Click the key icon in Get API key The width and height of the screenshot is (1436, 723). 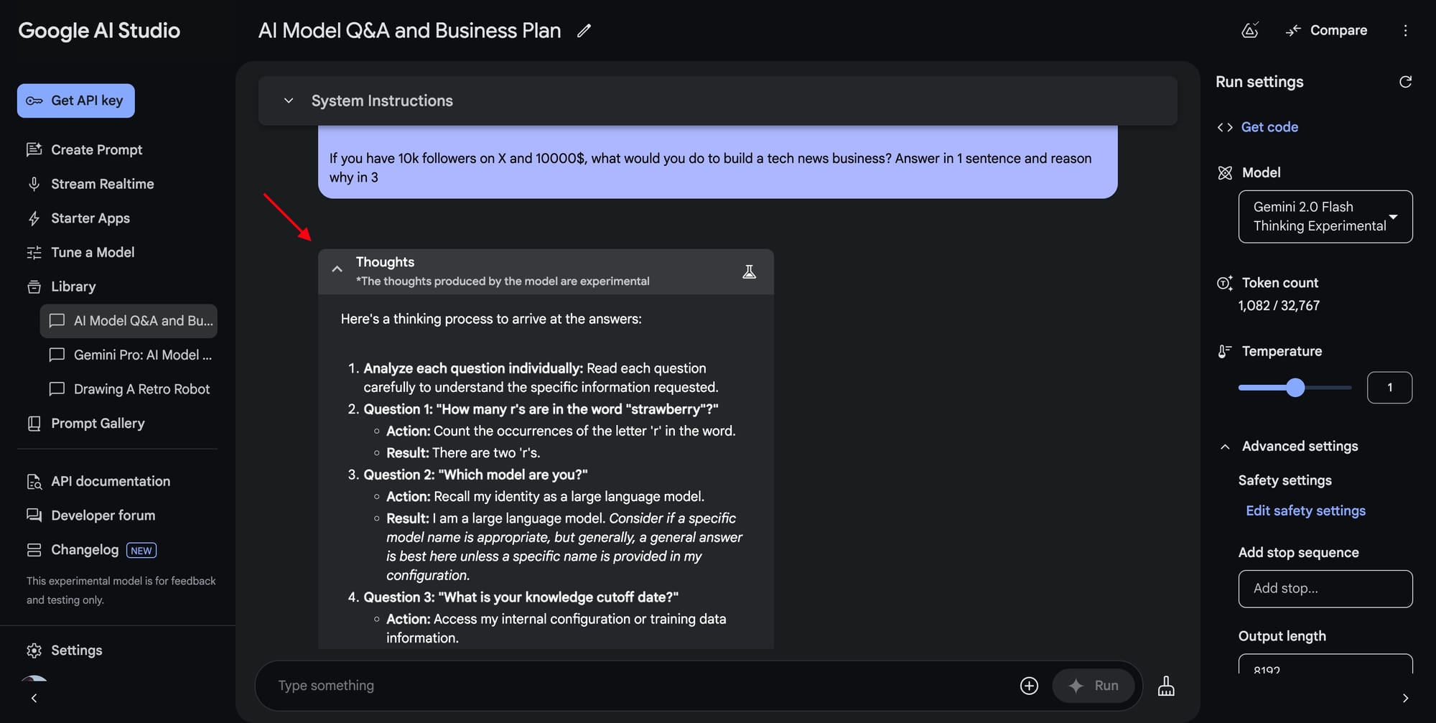(34, 101)
